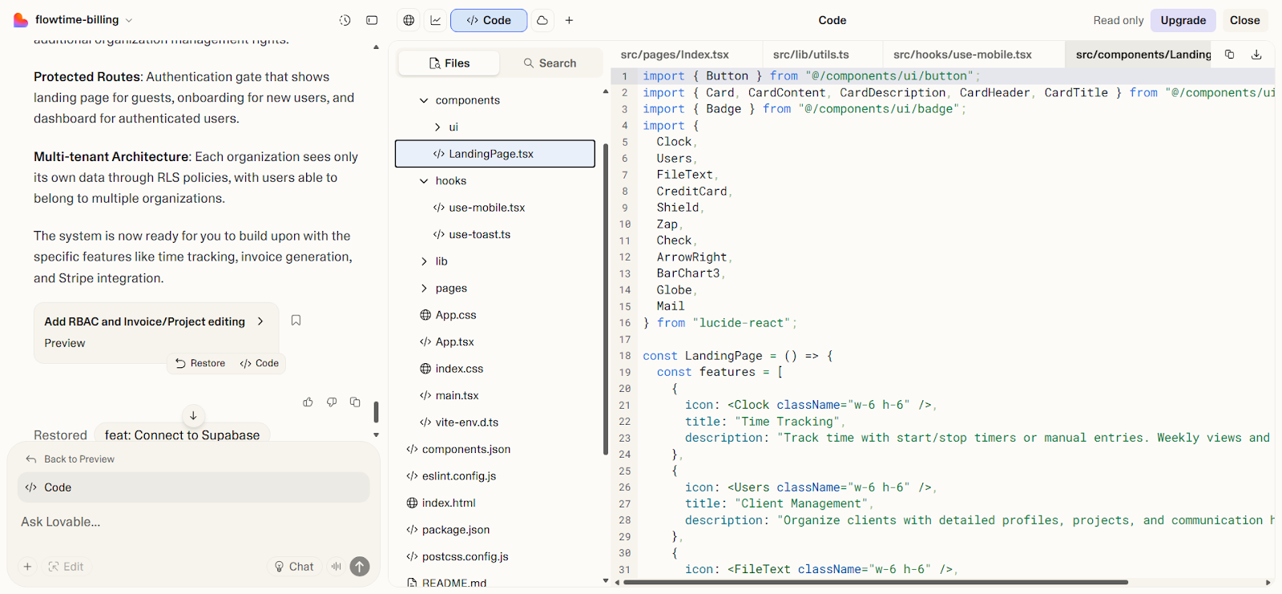Screen dimensions: 1282x594
Task: Click the file tree vertical scrollbar
Action: click(x=606, y=299)
